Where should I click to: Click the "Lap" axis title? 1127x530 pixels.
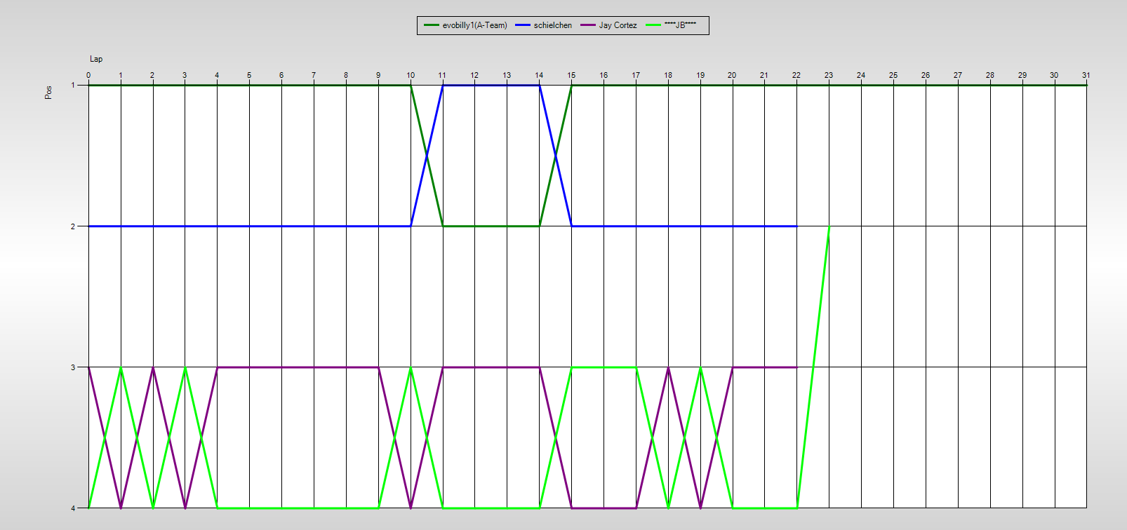coord(96,59)
